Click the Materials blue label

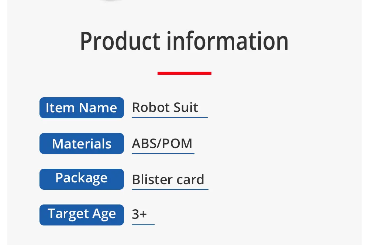82,143
